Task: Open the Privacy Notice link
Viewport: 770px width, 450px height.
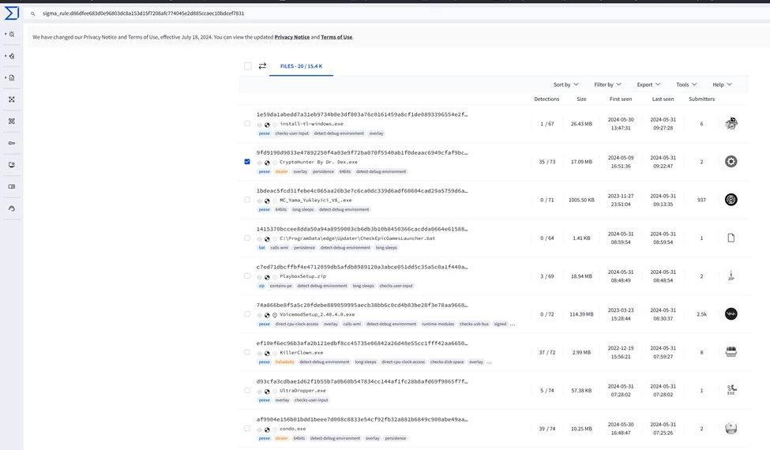Action: pos(291,37)
